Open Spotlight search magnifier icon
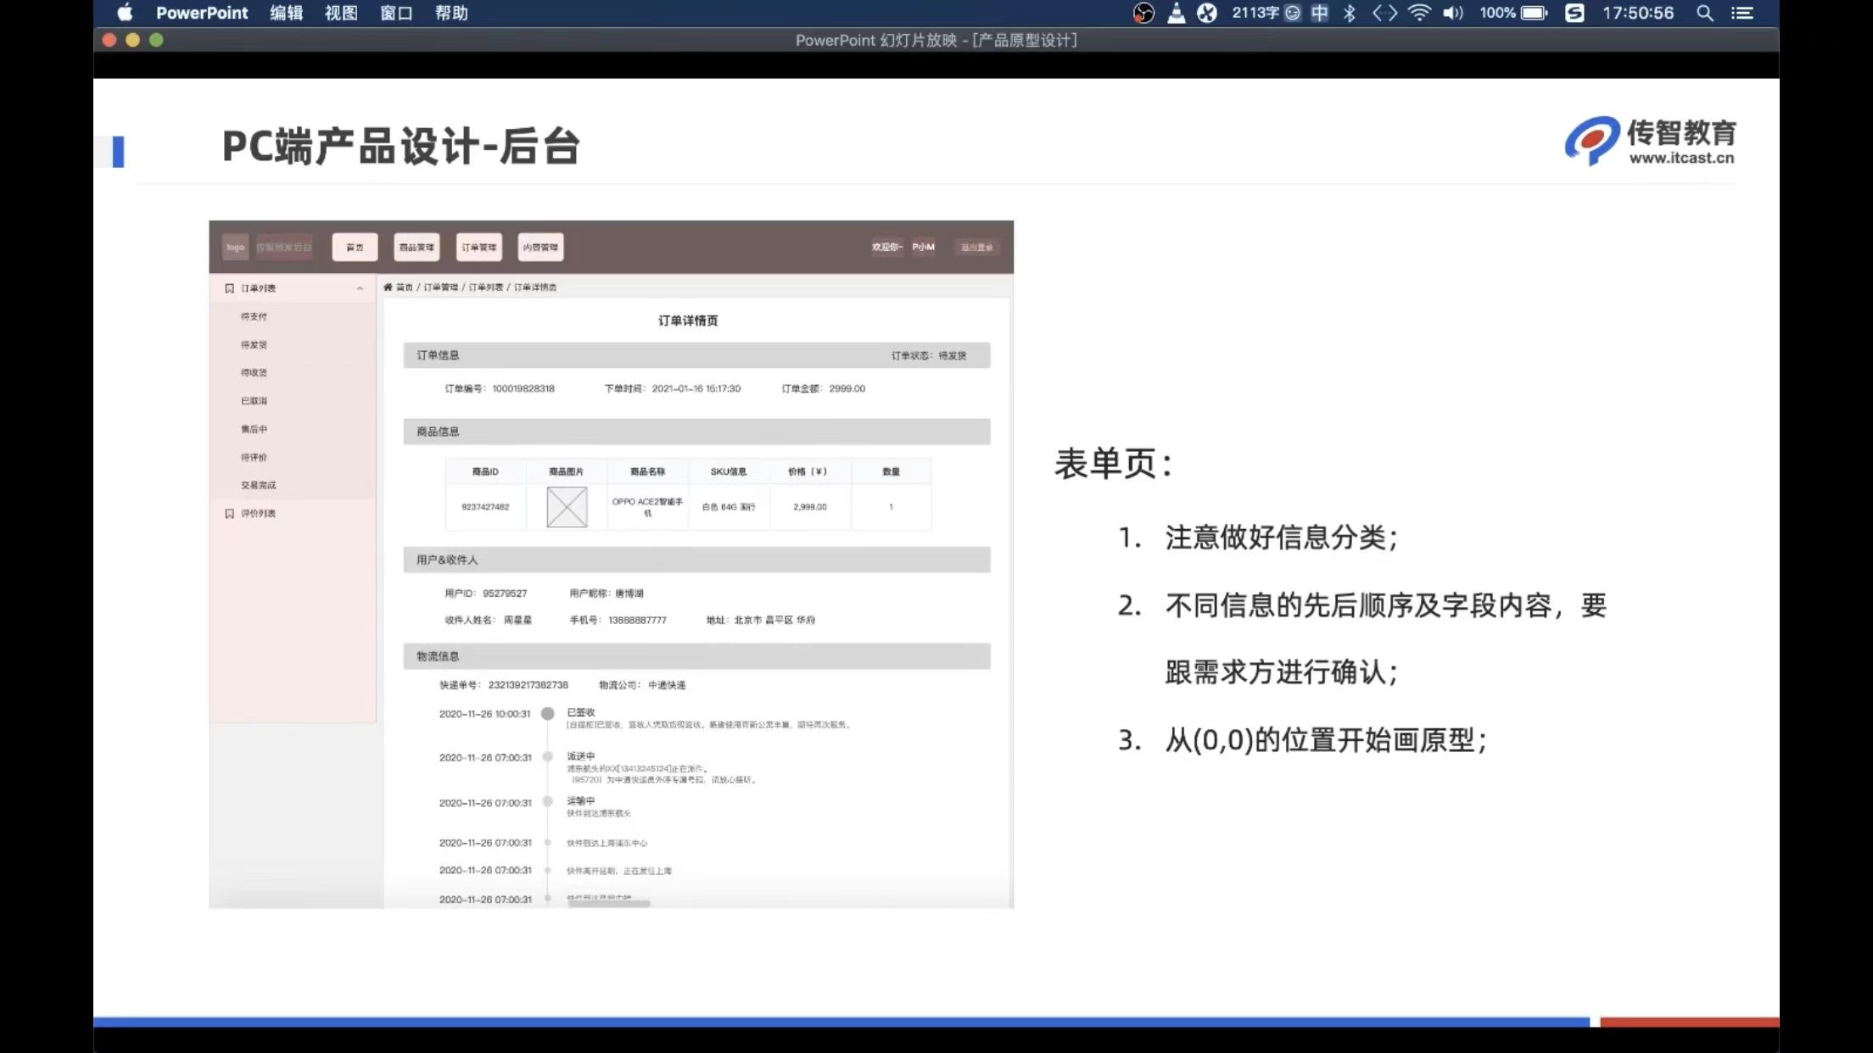This screenshot has height=1053, width=1873. pos(1704,13)
